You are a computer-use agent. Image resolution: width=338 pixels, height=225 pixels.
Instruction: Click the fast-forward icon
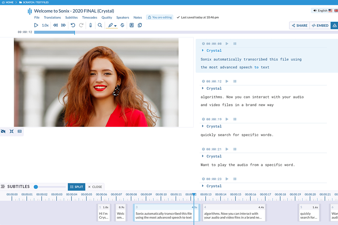[63, 25]
